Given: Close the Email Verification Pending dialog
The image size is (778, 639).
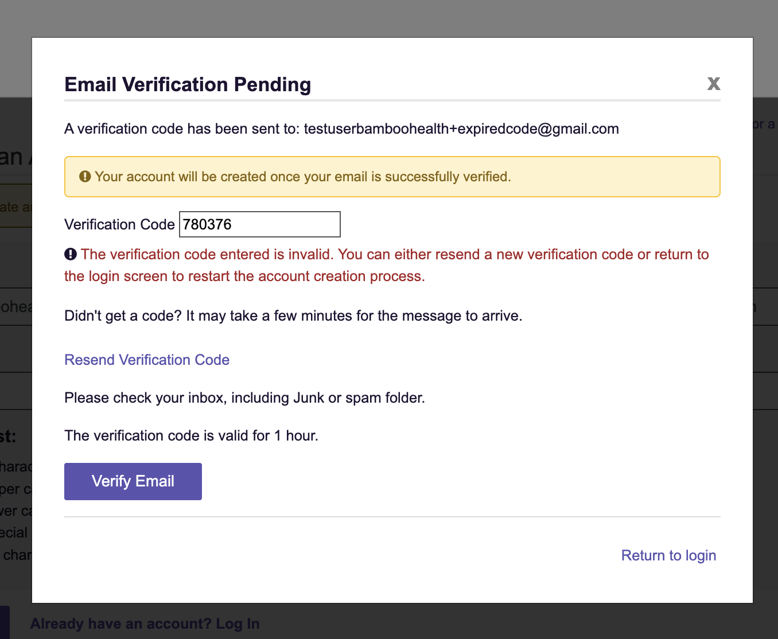Looking at the screenshot, I should click(x=714, y=84).
